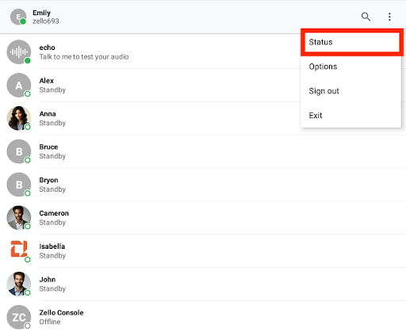Click Standby status under Alex
This screenshot has height=336, width=406.
(x=52, y=90)
